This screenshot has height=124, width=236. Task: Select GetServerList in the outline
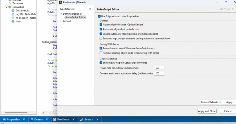pos(22,10)
